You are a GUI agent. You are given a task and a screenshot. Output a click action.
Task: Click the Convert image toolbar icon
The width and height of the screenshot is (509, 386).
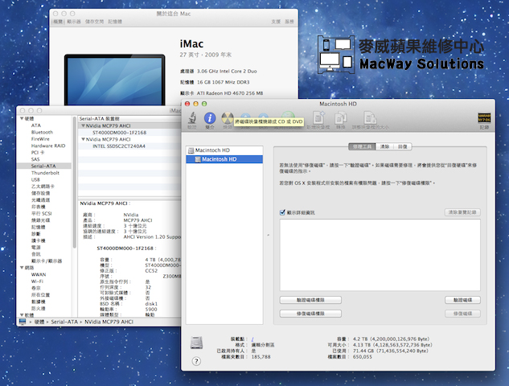tap(340, 117)
